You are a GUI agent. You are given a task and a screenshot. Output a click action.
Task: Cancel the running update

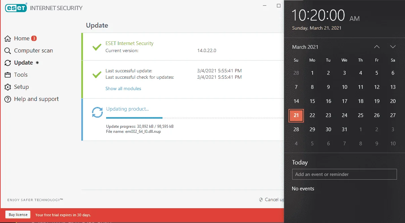(274, 199)
